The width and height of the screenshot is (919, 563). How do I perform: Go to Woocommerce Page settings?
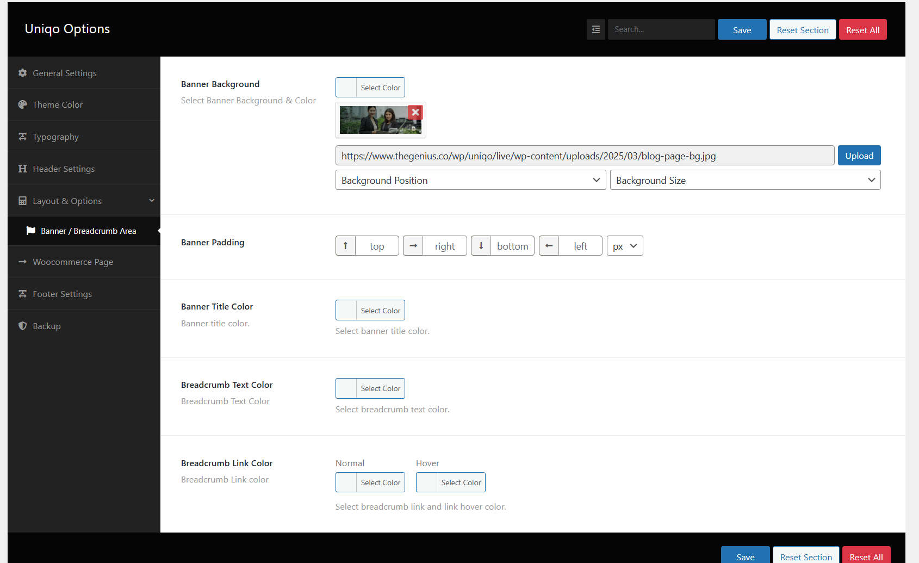point(73,262)
